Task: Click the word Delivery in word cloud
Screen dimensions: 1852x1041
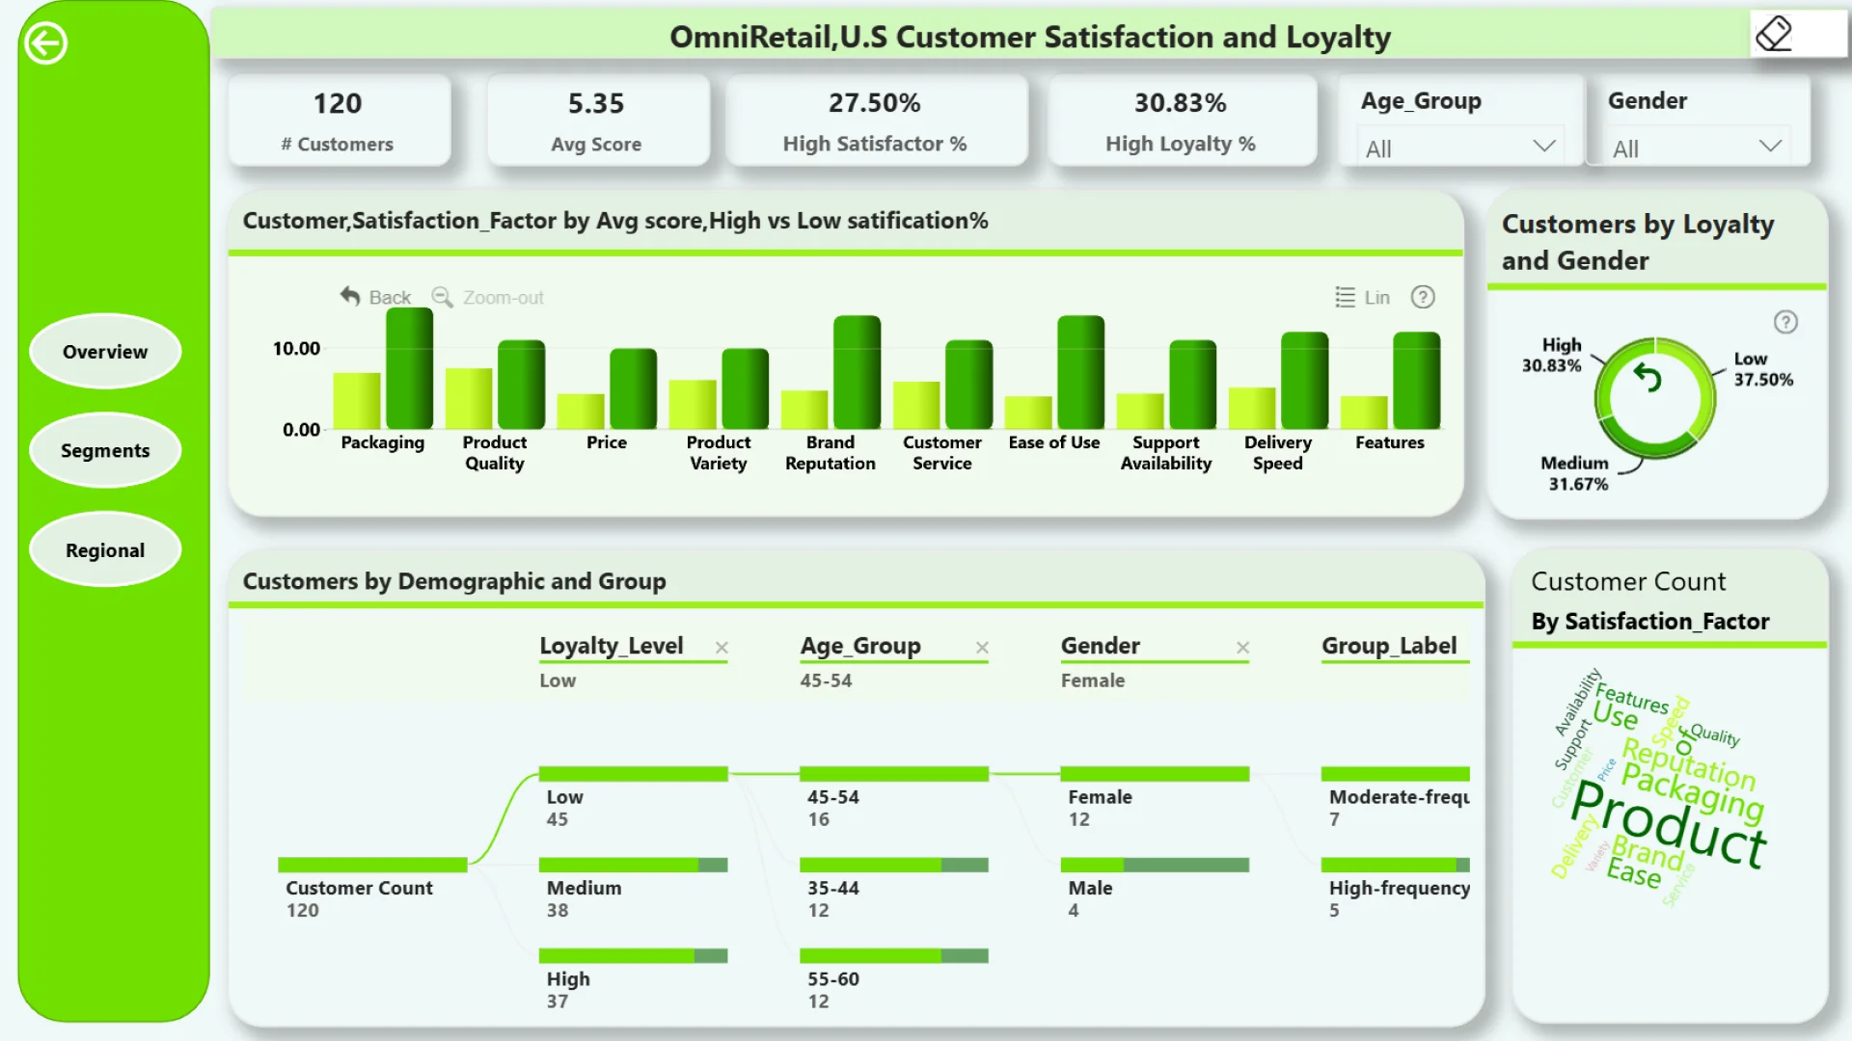Action: click(x=1572, y=845)
